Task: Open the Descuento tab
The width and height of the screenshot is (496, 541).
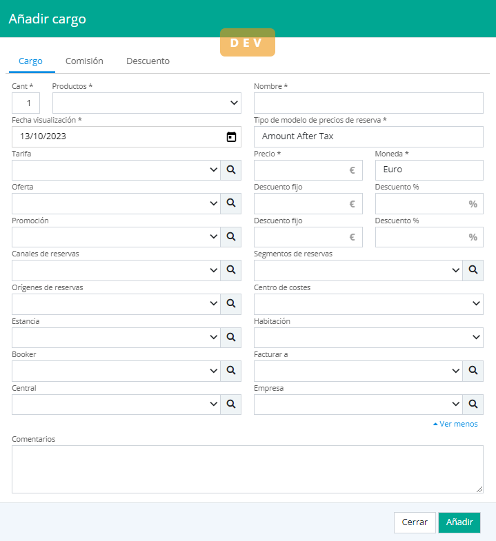Action: [148, 61]
